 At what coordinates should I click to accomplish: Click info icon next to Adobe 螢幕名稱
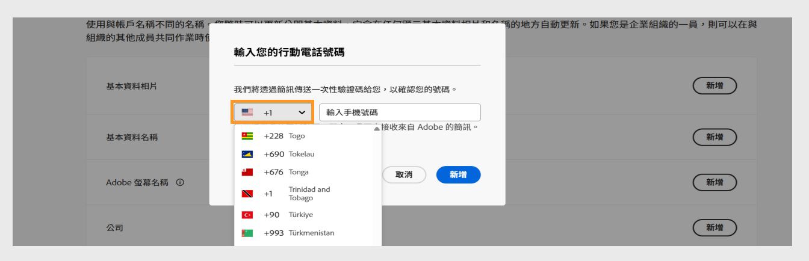(x=179, y=182)
